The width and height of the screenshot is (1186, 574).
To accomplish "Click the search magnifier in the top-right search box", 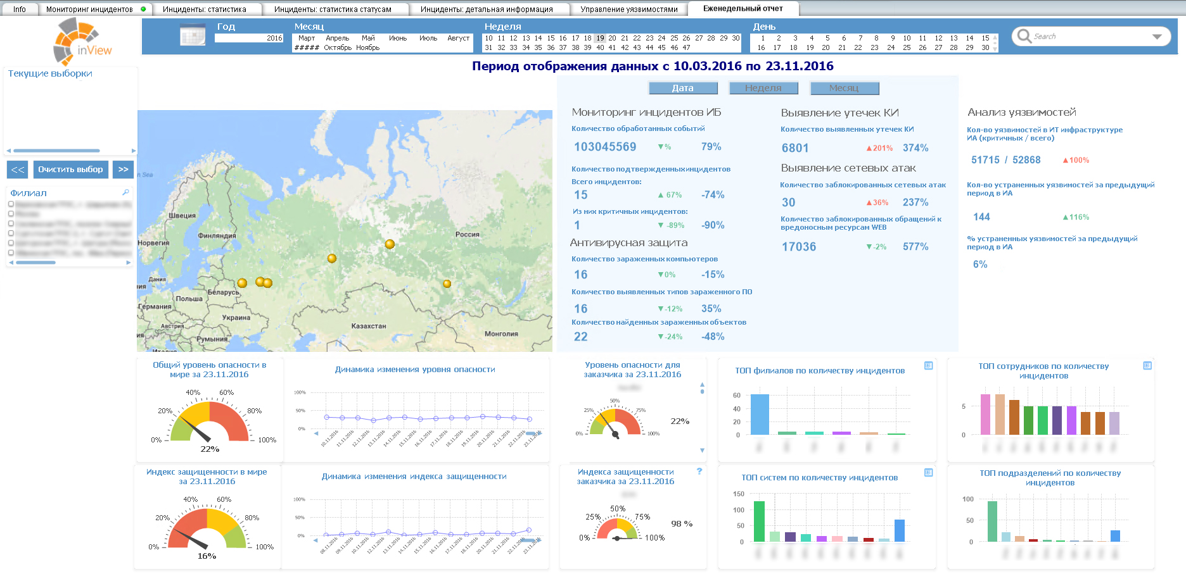I will (x=1022, y=36).
